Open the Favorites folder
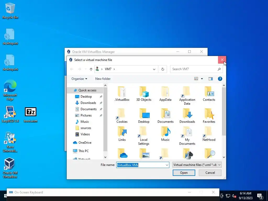This screenshot has width=268, height=201. [209, 116]
